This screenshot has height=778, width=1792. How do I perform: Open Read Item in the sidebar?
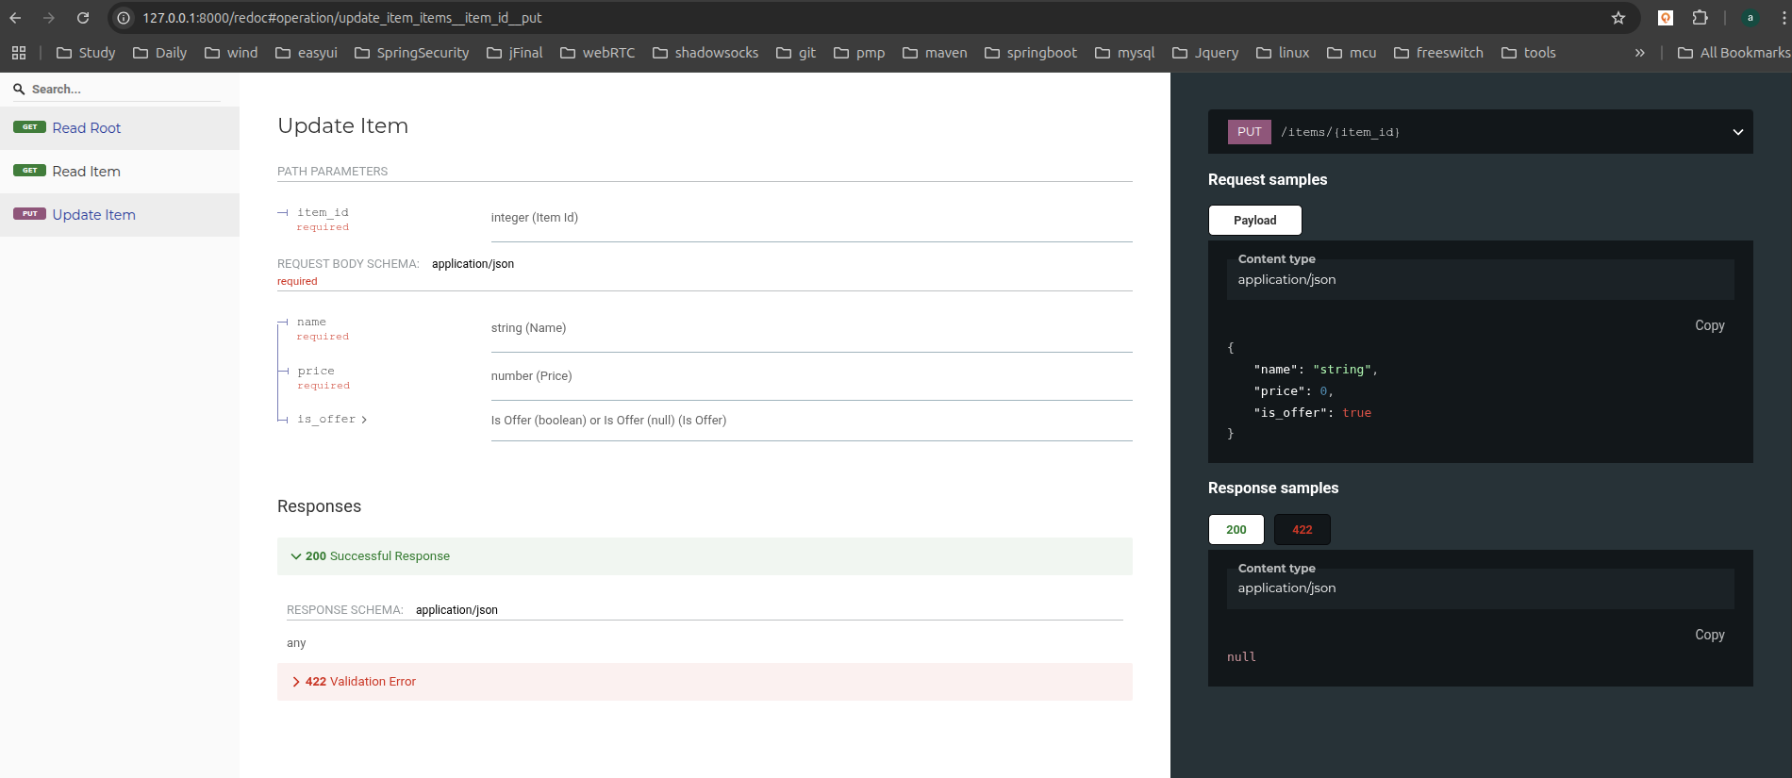[x=87, y=172]
